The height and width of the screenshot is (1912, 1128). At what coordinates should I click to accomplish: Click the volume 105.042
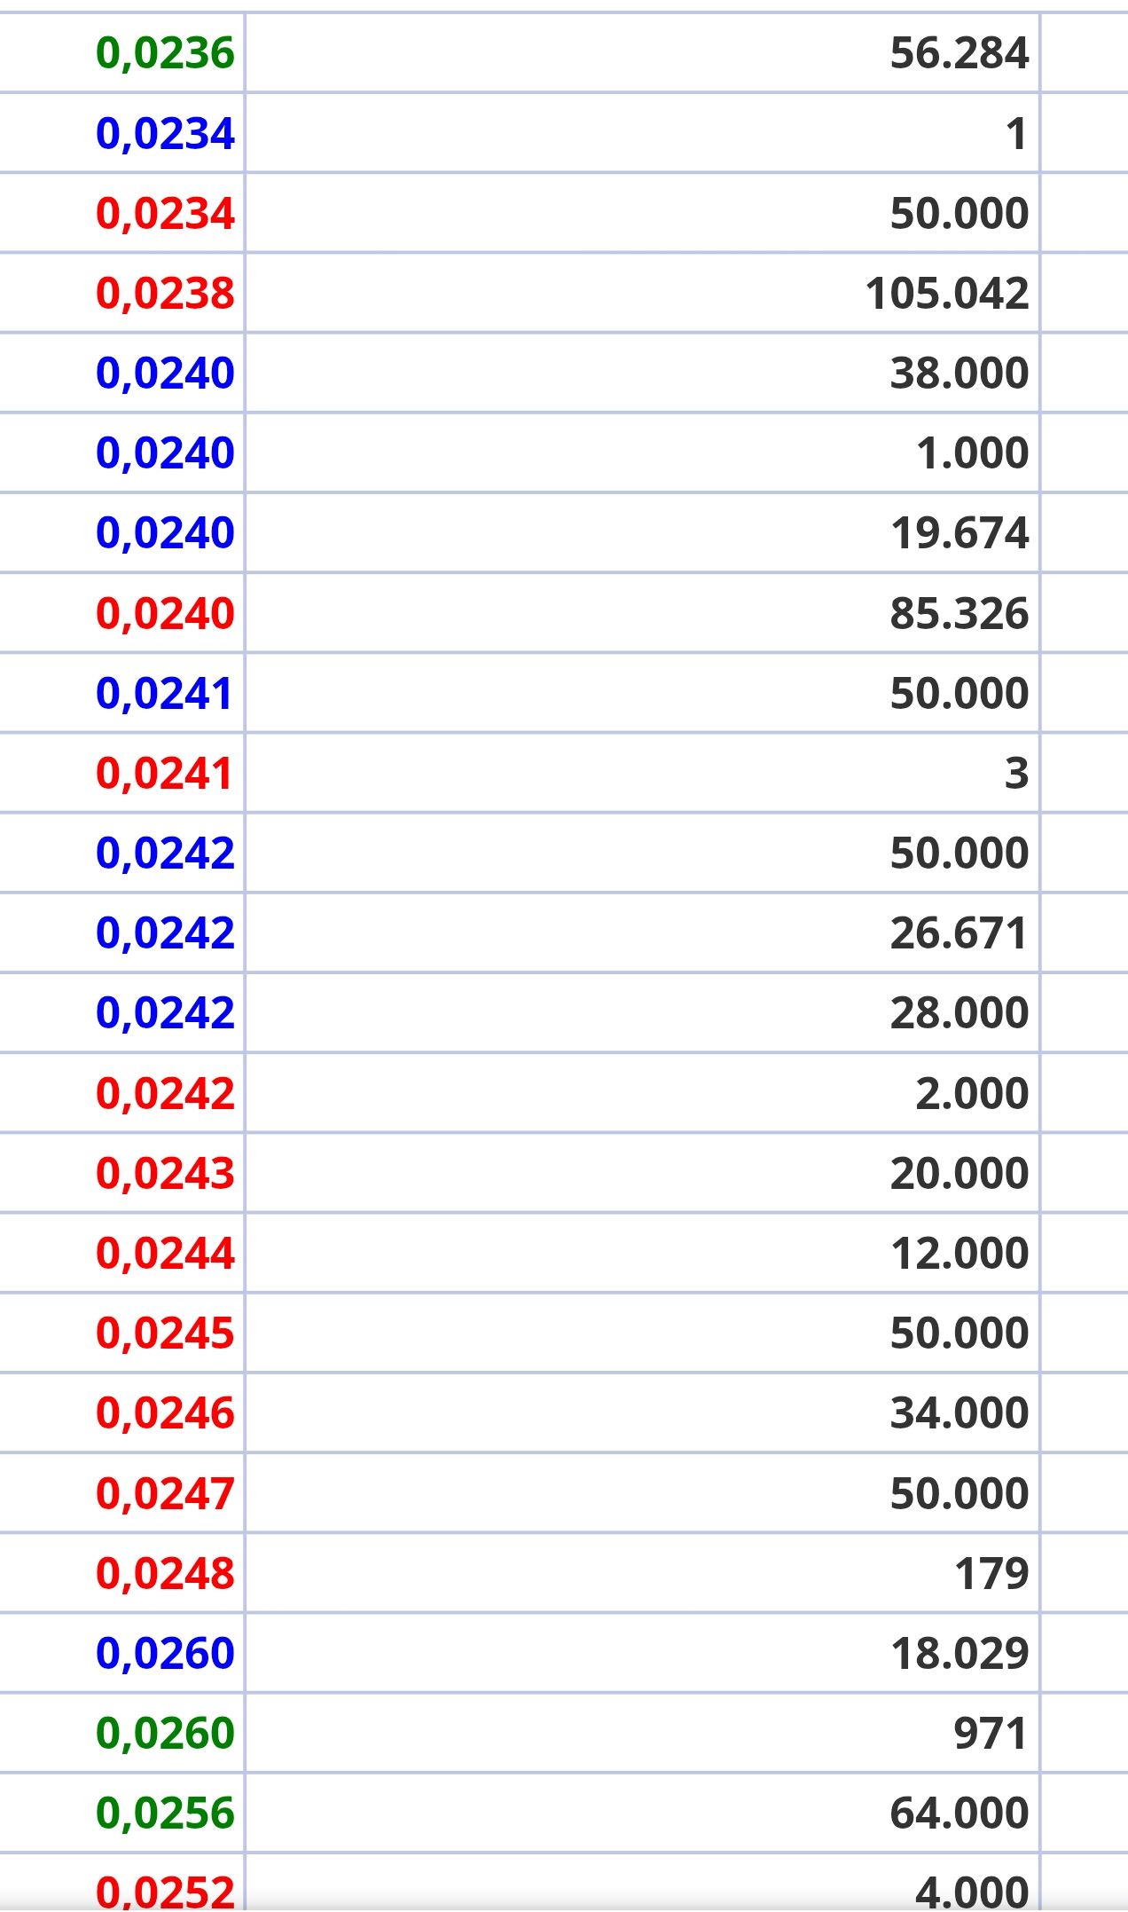(947, 294)
